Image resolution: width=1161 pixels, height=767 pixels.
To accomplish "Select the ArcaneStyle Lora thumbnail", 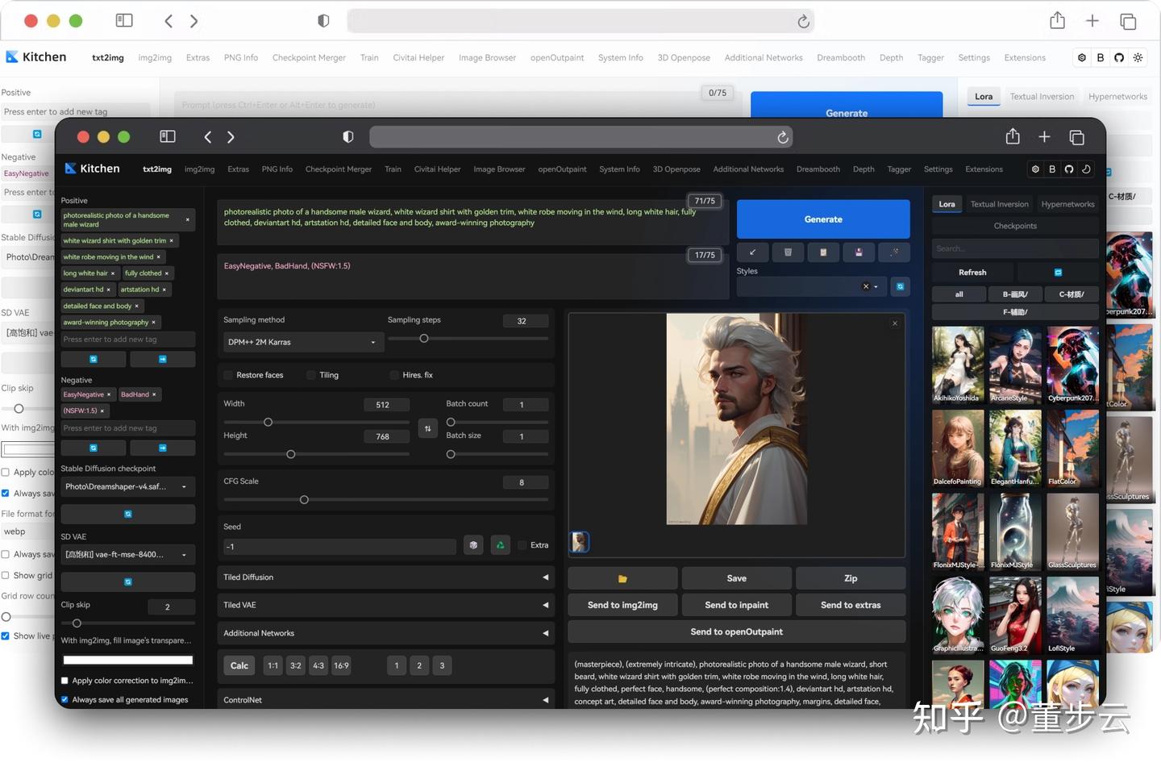I will click(1015, 364).
